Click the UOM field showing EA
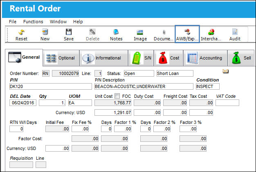The height and width of the screenshot is (172, 256). [80, 103]
